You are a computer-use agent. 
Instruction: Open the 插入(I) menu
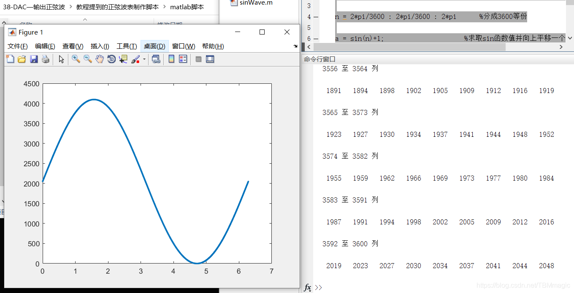point(100,46)
